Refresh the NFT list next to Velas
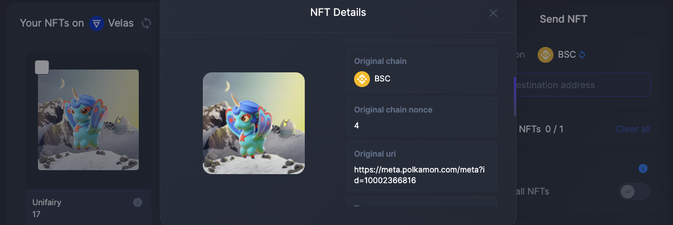 click(146, 23)
